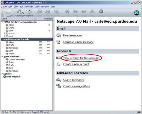Open the Go menu

point(22,7)
